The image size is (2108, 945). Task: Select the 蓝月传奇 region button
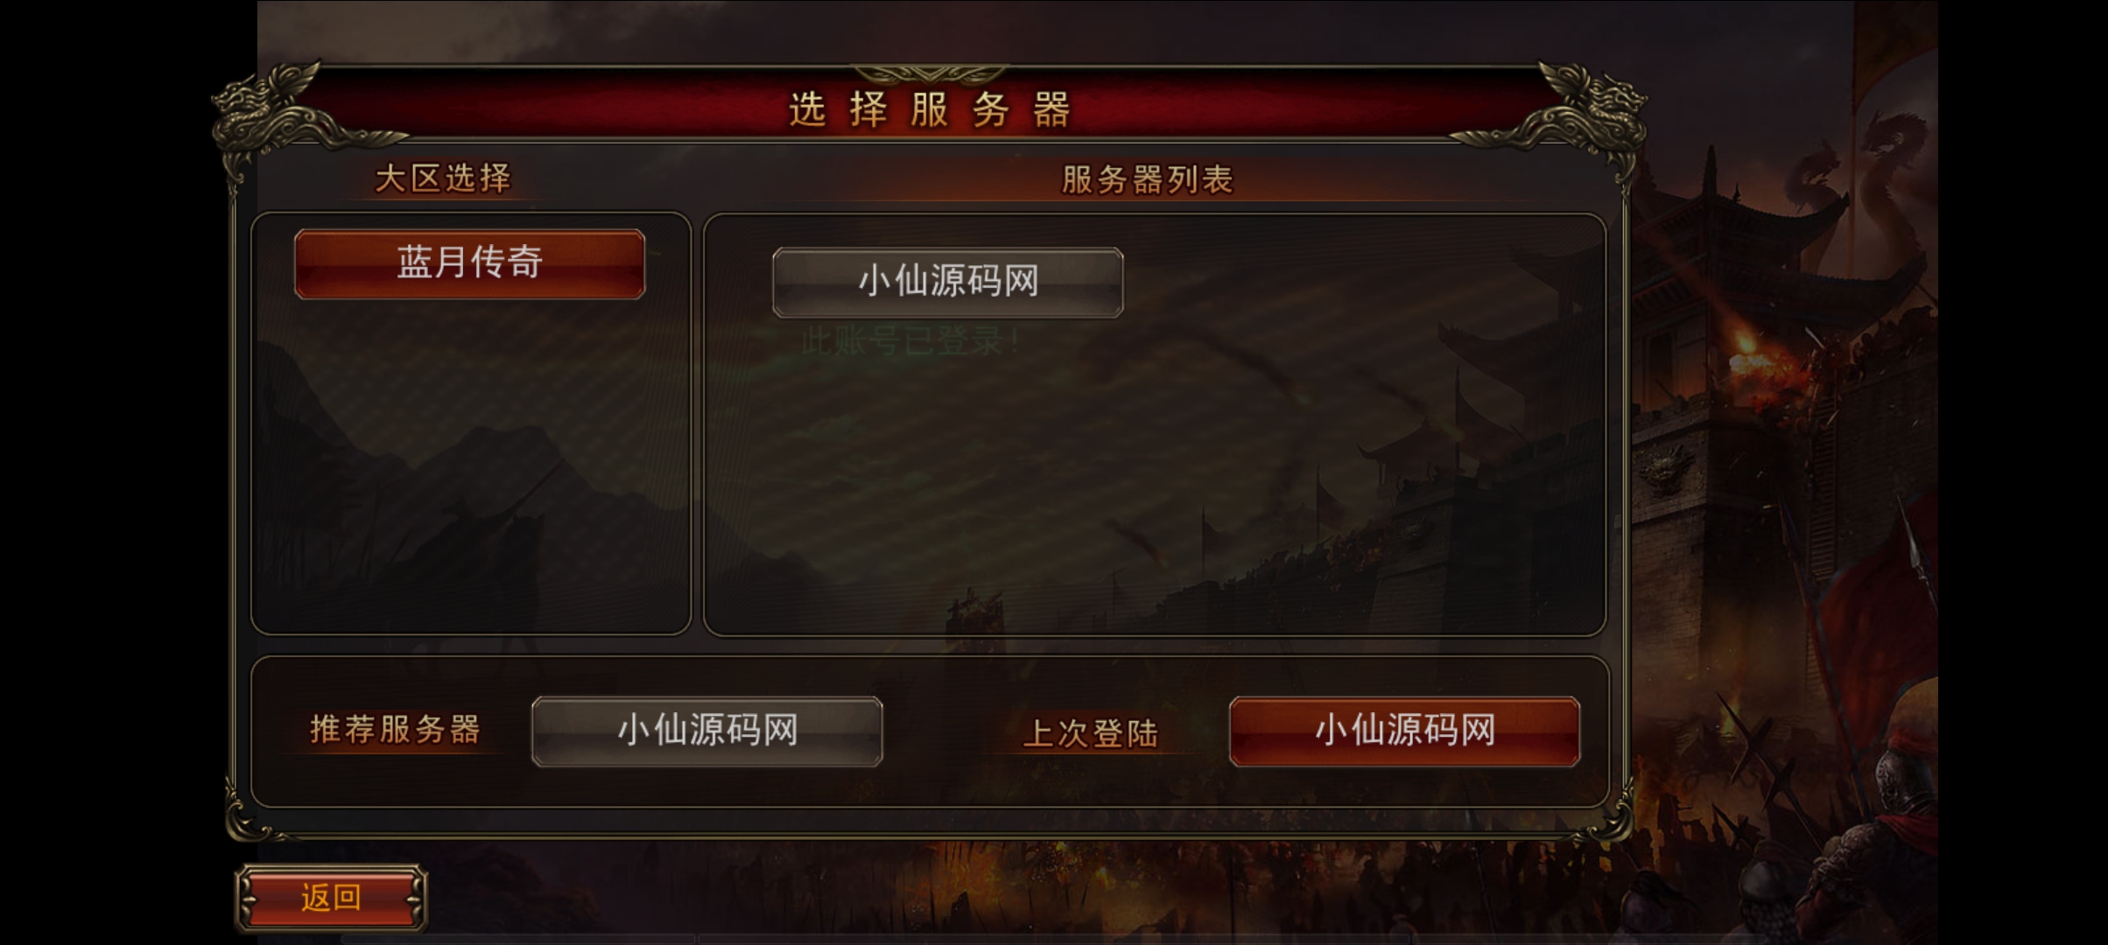(470, 263)
